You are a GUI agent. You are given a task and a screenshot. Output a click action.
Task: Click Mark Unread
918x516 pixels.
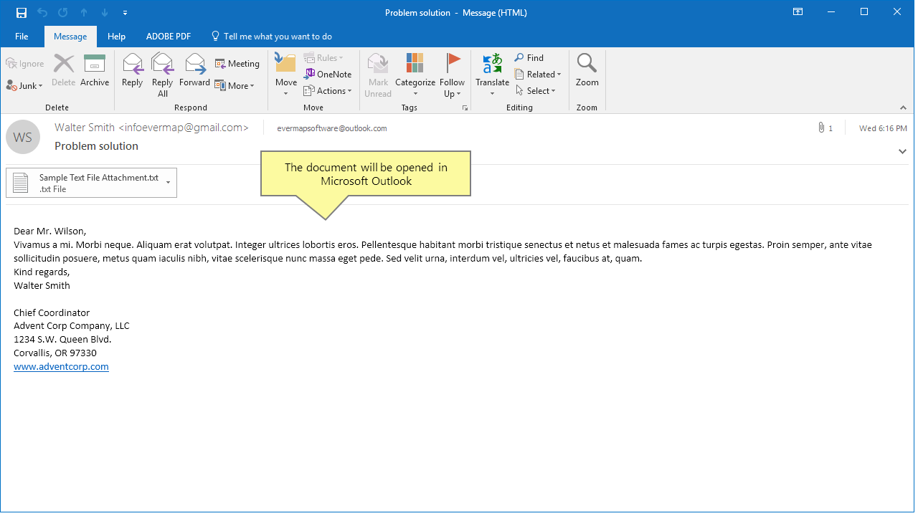click(378, 75)
